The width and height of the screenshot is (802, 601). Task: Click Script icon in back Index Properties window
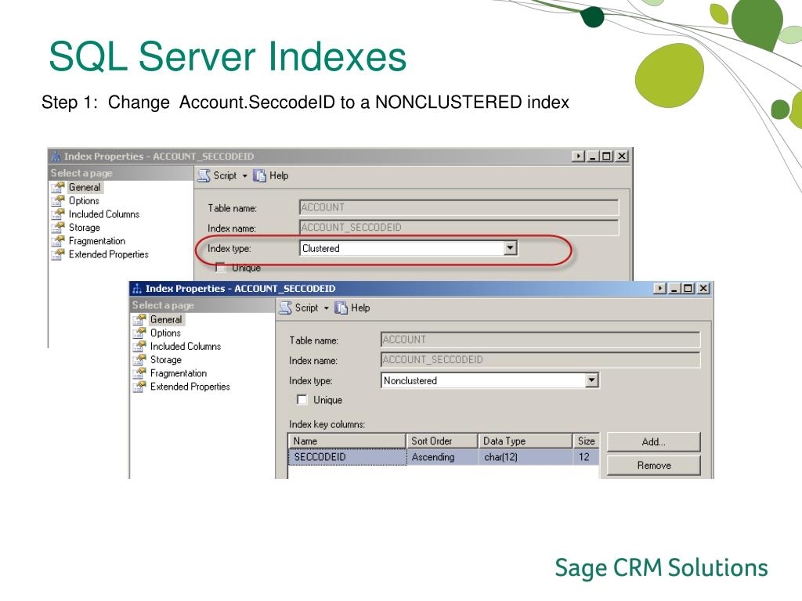coord(204,175)
